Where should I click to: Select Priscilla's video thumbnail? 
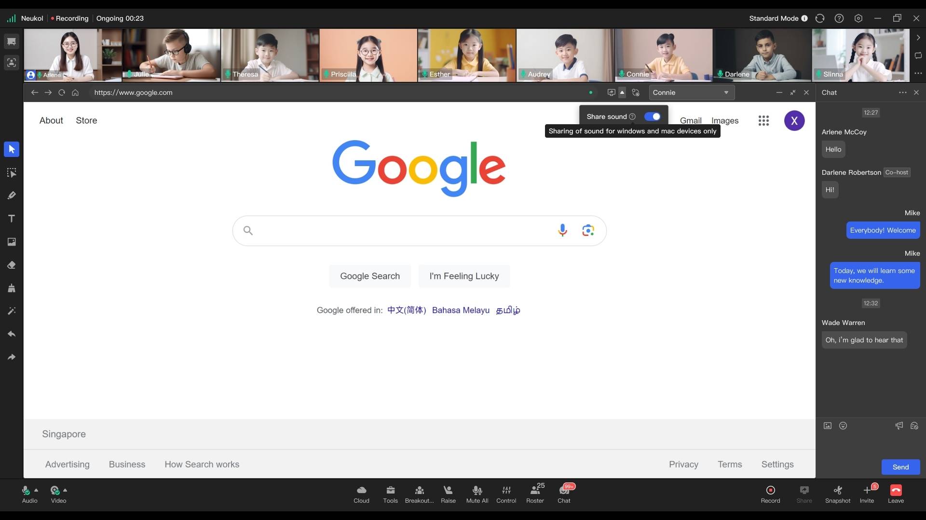[368, 55]
